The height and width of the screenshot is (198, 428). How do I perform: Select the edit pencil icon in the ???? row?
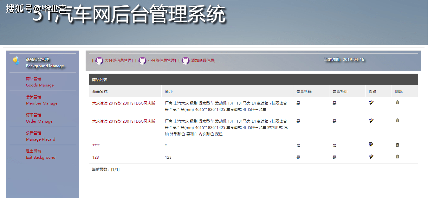(x=371, y=144)
